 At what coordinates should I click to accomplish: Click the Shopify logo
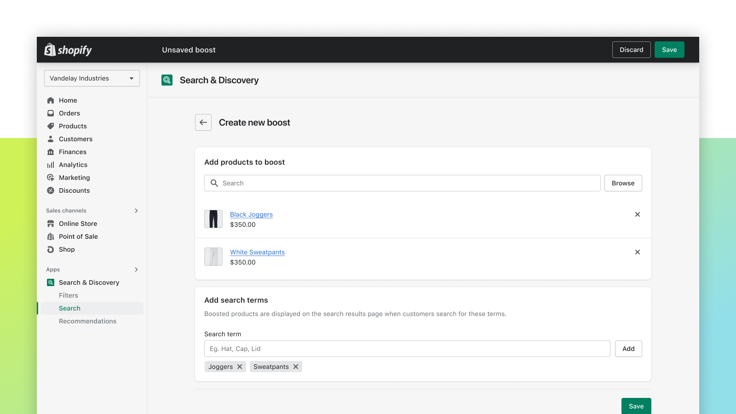(x=68, y=50)
